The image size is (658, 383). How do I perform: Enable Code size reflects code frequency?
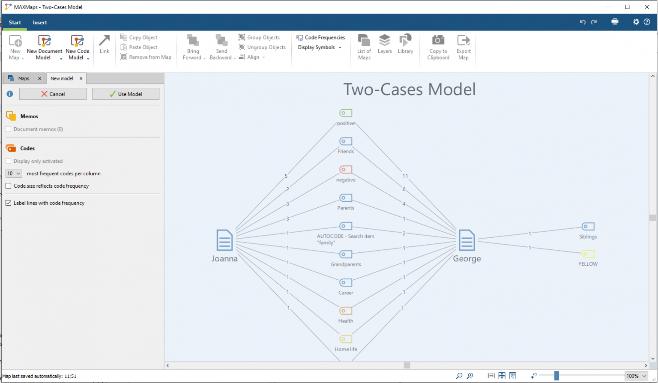click(x=7, y=186)
